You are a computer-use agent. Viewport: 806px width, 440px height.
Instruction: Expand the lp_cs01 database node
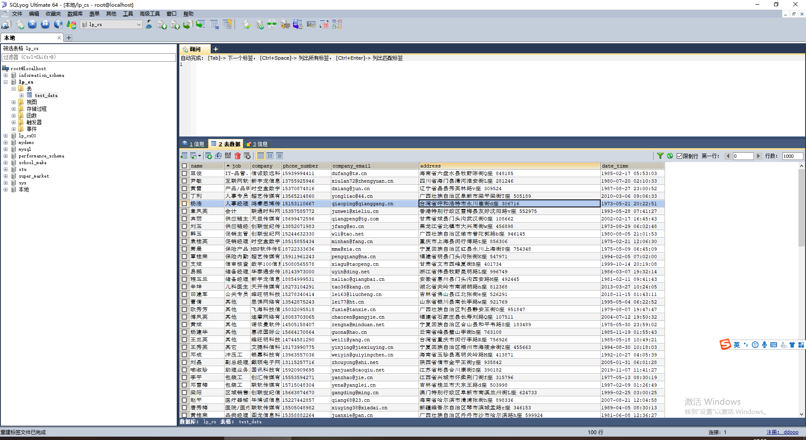[5, 136]
